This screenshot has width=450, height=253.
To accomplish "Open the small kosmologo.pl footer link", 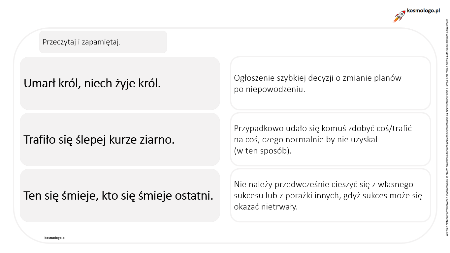I will pyautogui.click(x=55, y=238).
